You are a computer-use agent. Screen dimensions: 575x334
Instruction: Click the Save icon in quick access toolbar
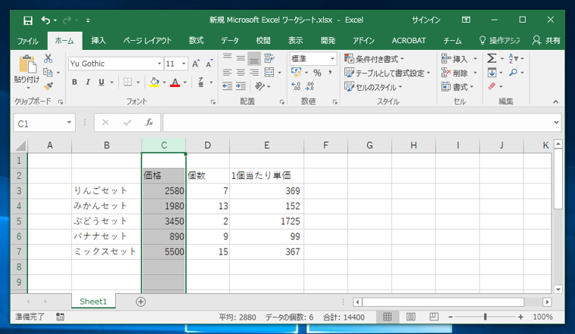(x=28, y=20)
